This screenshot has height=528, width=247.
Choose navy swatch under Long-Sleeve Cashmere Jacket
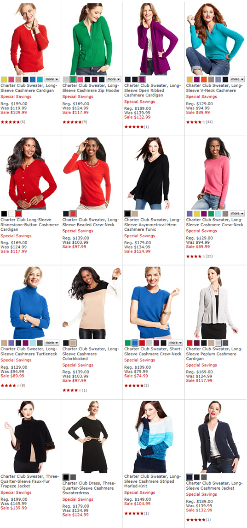pyautogui.click(x=190, y=477)
